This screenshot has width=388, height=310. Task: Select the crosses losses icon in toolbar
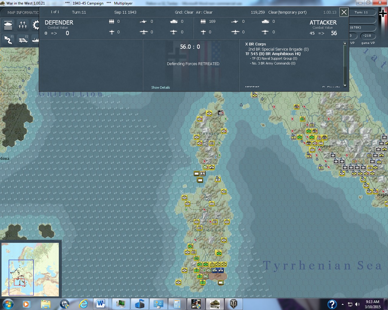pos(23,25)
